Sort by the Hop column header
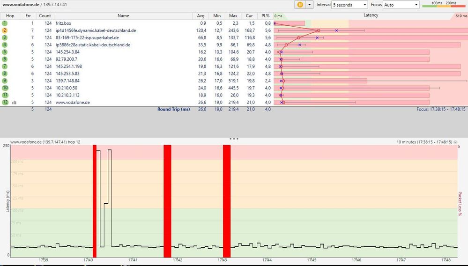 pyautogui.click(x=10, y=16)
